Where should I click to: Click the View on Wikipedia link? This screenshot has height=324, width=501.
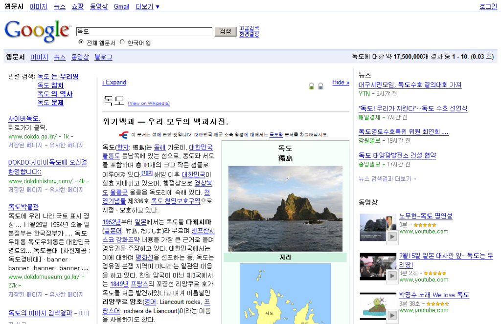pos(149,104)
